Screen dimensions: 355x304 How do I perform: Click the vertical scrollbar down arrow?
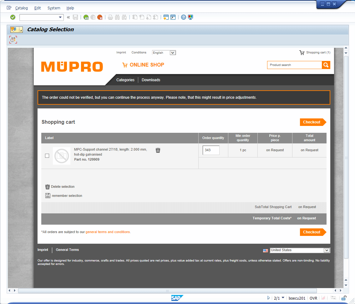point(346,286)
